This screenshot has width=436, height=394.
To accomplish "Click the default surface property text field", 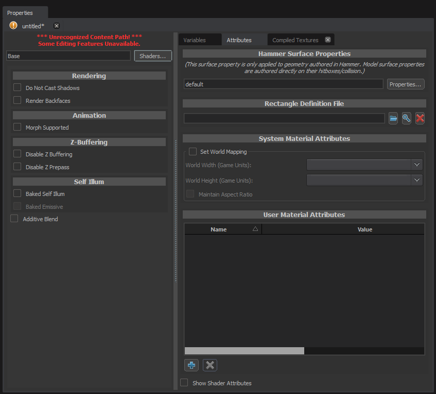I will click(283, 83).
